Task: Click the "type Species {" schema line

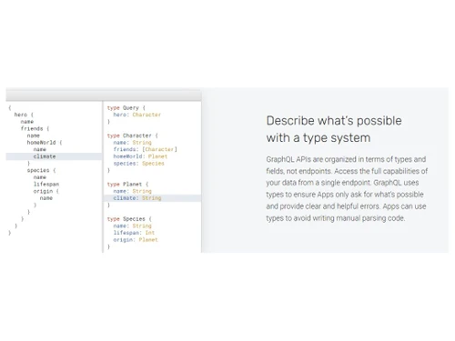Action: click(129, 219)
